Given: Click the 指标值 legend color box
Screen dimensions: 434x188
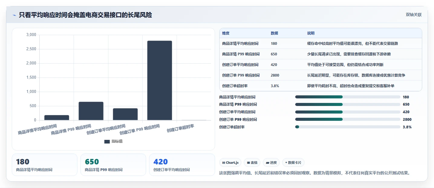Looking at the screenshot, I should pos(107,141).
